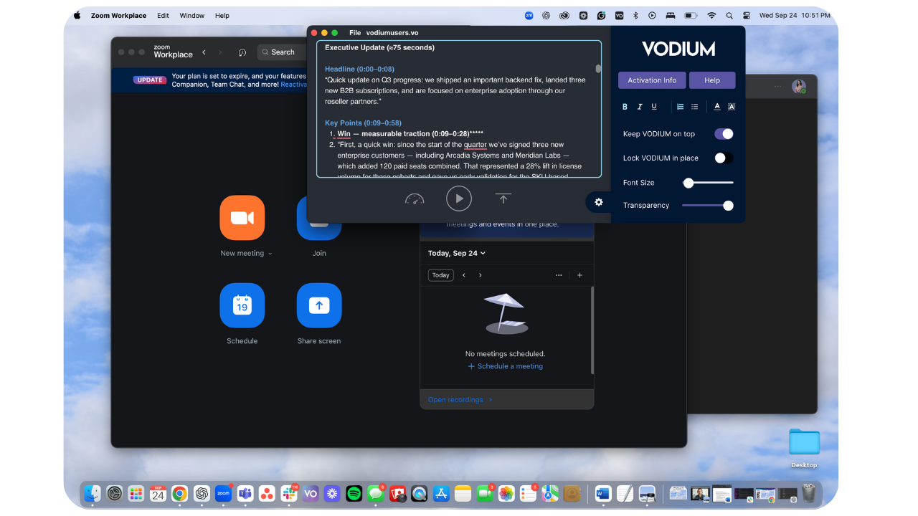Click the Wi-Fi icon in the menu bar
Screen dimensions: 918x516
(711, 15)
